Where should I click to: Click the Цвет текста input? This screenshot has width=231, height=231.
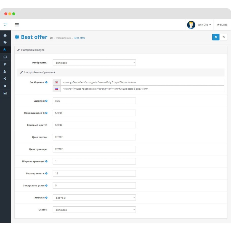[x=94, y=137]
